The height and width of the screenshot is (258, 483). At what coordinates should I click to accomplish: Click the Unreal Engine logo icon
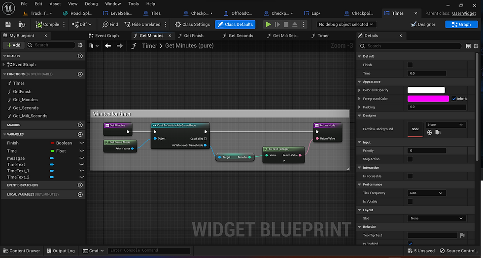[8, 8]
